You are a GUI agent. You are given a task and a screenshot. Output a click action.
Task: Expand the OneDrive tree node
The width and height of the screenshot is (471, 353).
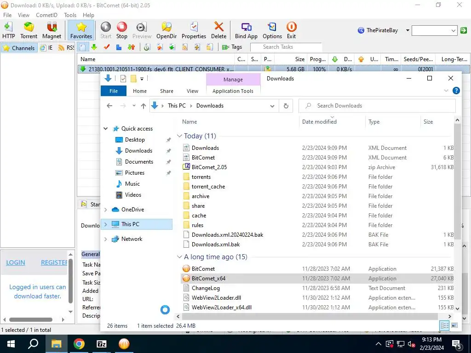pyautogui.click(x=105, y=210)
